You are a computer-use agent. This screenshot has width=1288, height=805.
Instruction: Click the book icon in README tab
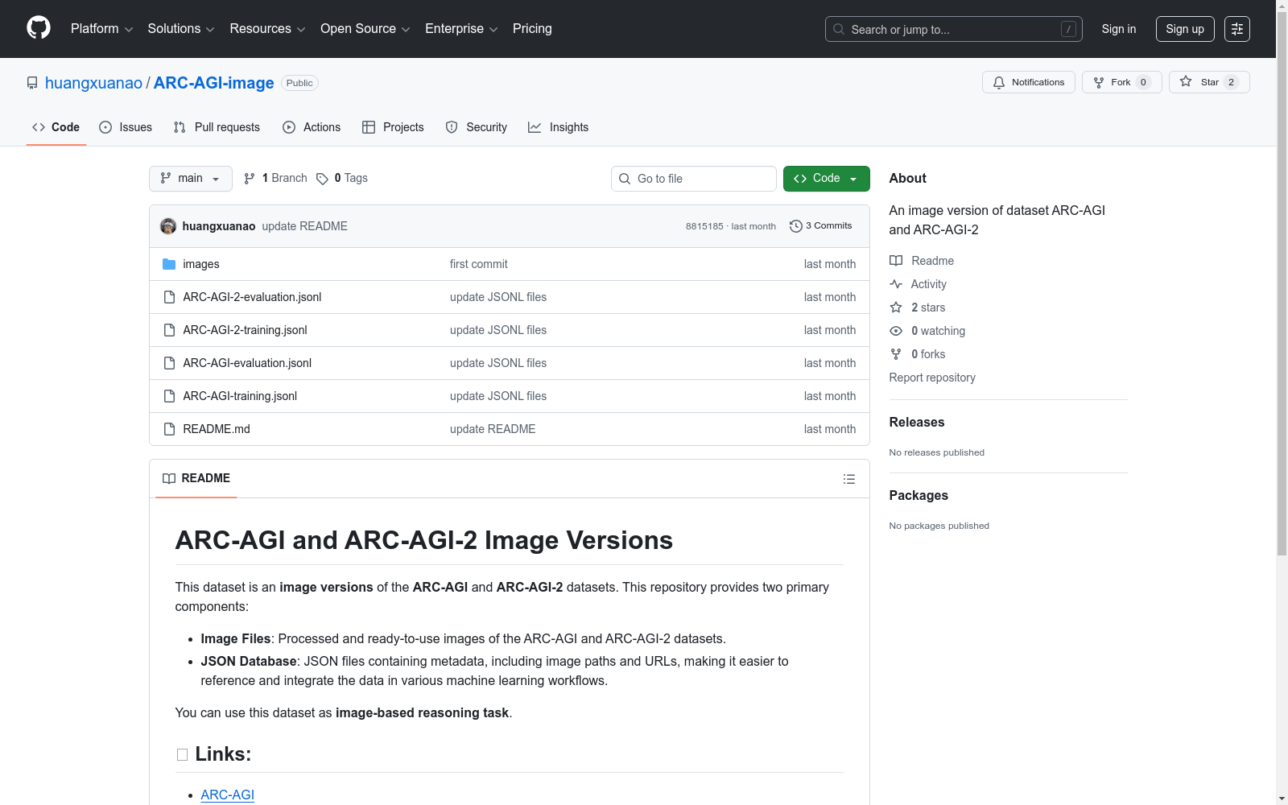(x=169, y=479)
